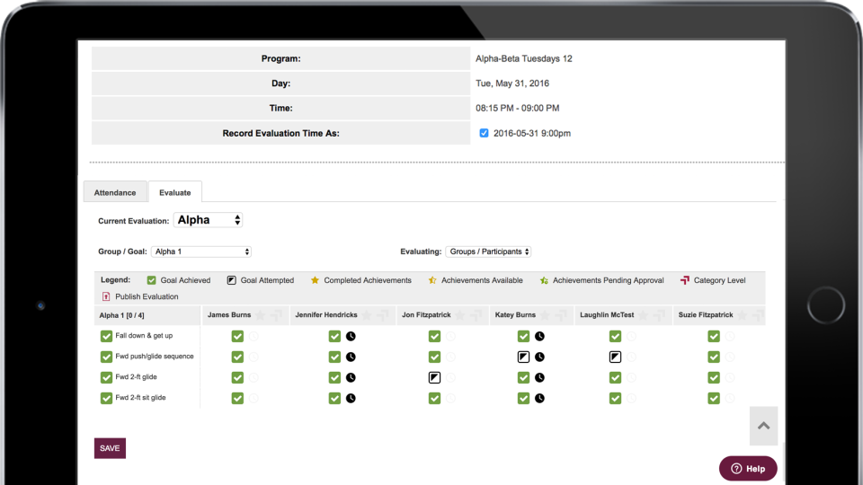This screenshot has width=863, height=485.
Task: Click James Burns' completed achievements star icon
Action: (x=261, y=315)
